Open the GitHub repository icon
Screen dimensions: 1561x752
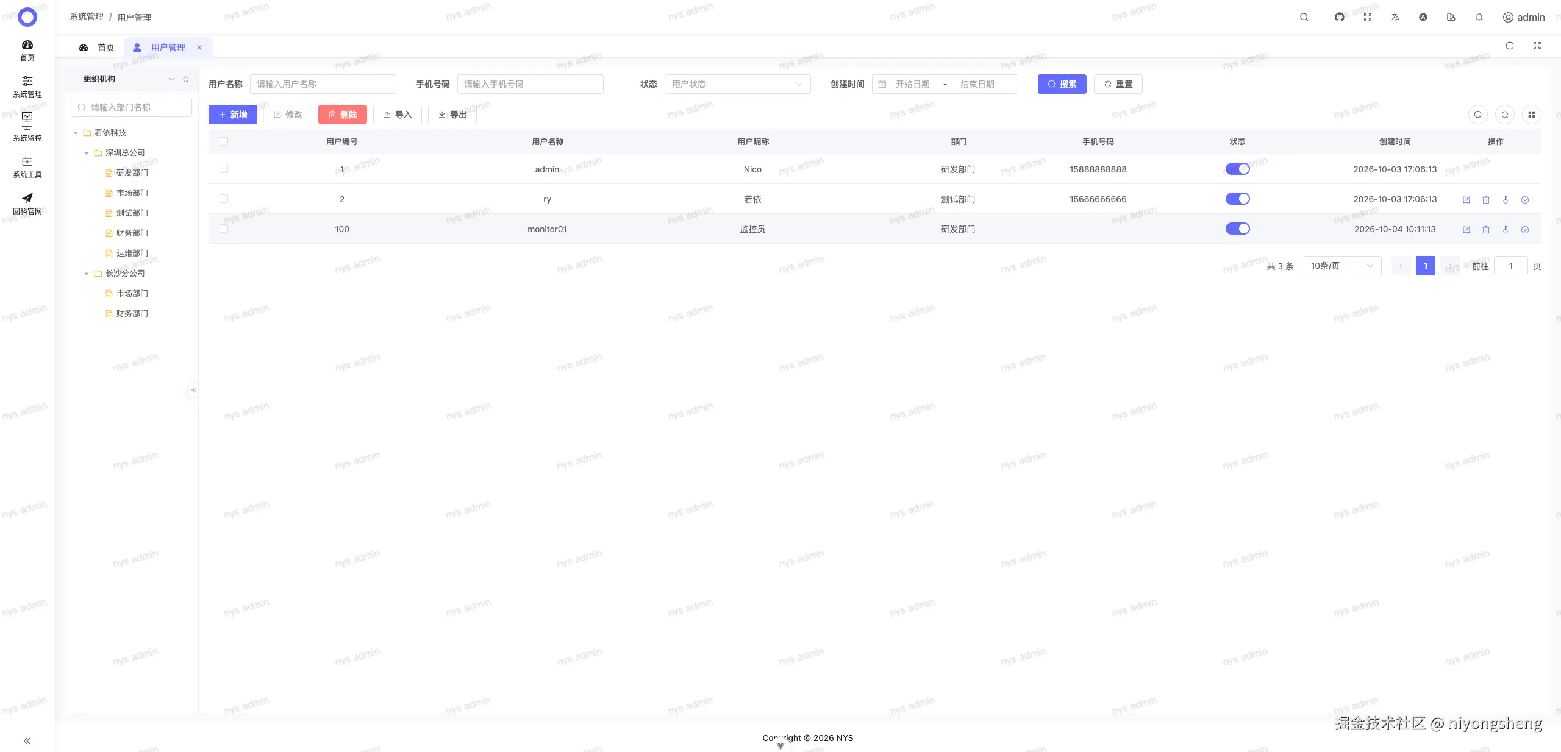tap(1339, 17)
